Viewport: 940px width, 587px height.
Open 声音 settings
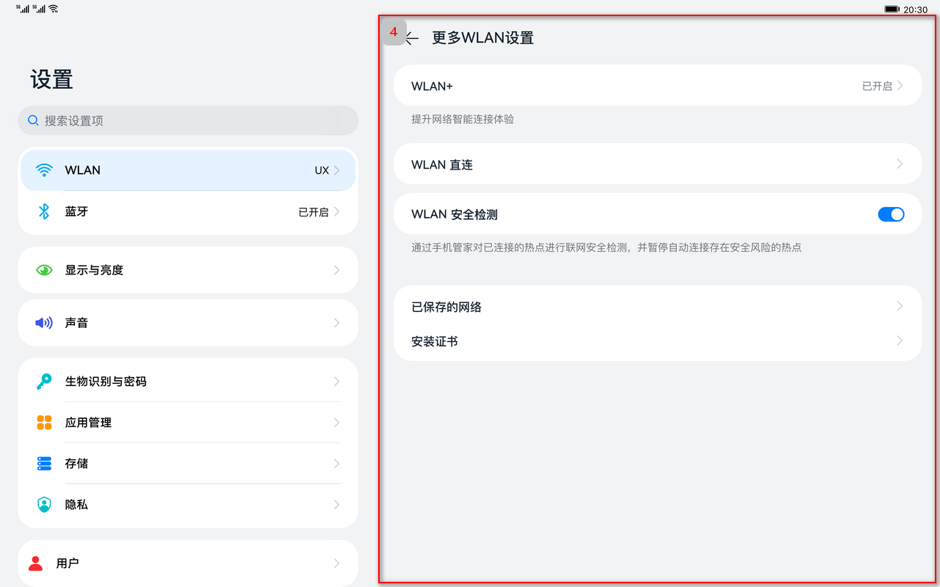tap(188, 323)
